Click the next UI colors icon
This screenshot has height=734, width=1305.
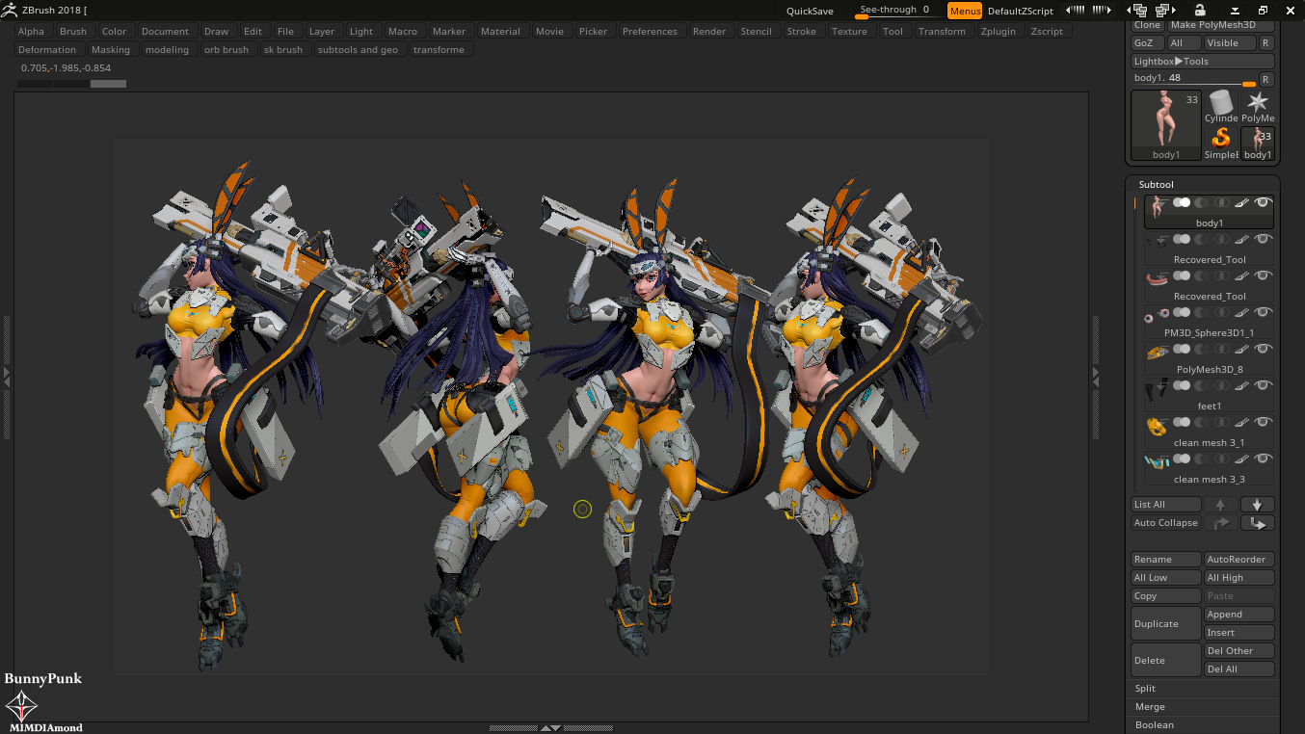[1103, 11]
